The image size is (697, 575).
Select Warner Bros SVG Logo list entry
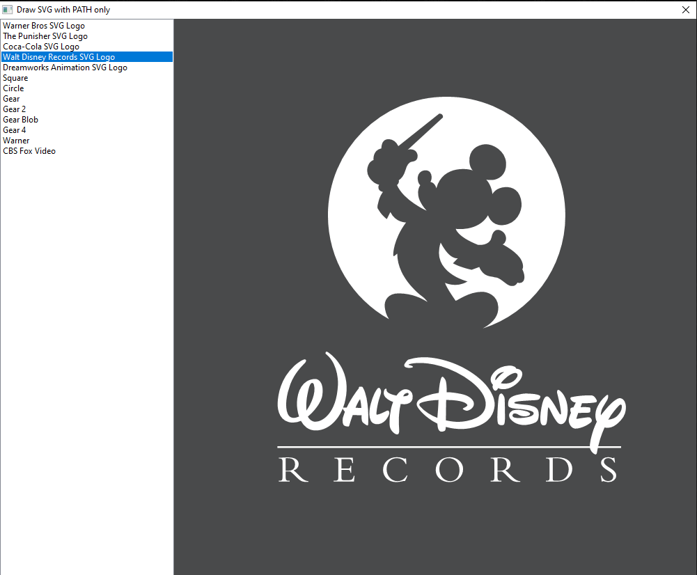point(86,26)
